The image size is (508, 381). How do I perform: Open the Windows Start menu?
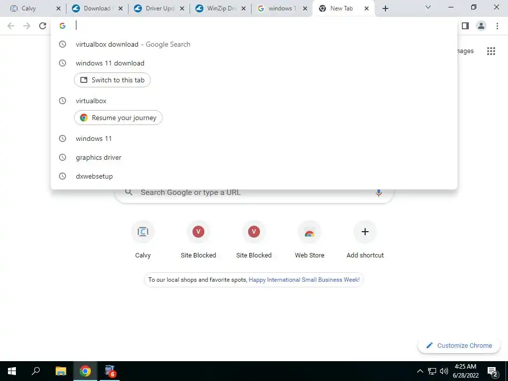coord(12,371)
